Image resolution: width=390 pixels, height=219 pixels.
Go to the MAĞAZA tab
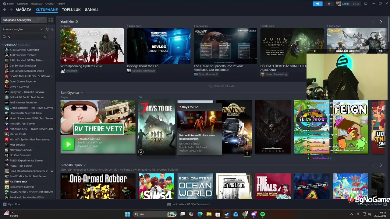point(23,10)
